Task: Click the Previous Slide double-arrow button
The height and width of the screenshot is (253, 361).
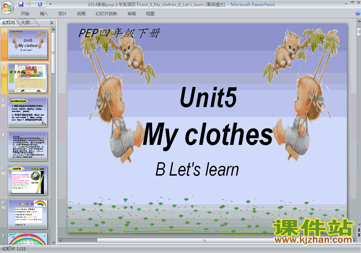Action: [x=359, y=230]
